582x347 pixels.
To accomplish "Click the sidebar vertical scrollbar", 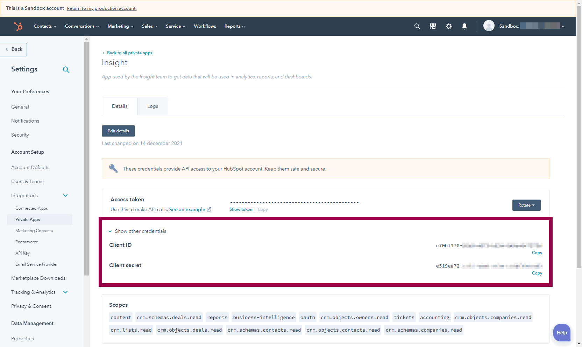I will 86,158.
